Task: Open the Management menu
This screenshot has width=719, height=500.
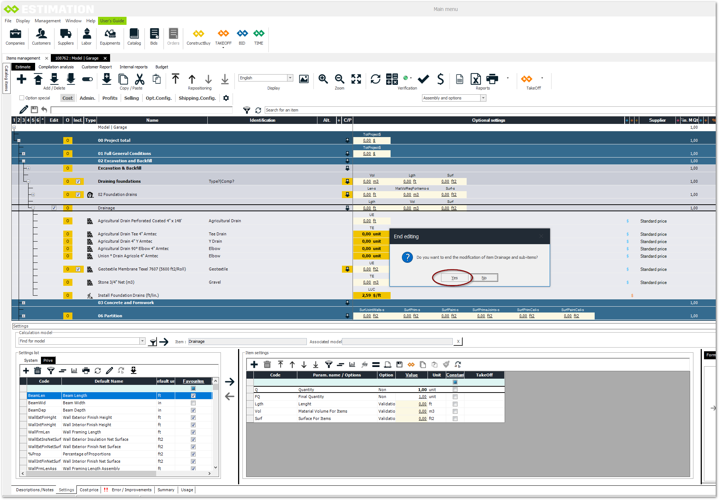Action: pyautogui.click(x=48, y=21)
